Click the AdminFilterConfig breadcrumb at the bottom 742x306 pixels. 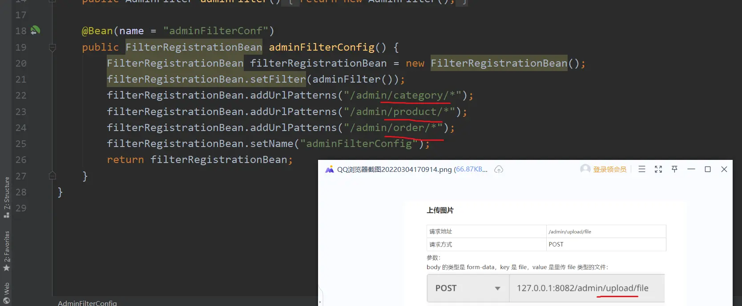coord(87,303)
